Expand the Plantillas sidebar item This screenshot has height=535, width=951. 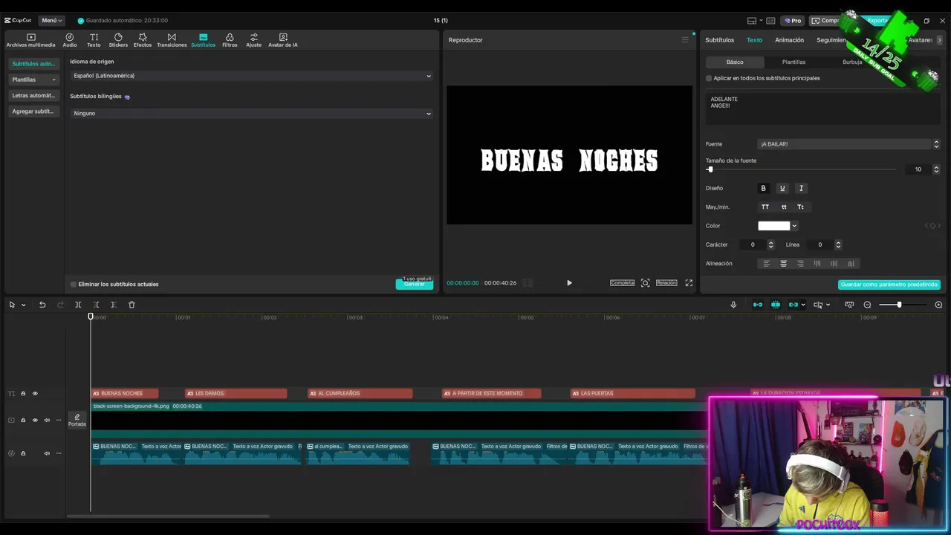33,80
